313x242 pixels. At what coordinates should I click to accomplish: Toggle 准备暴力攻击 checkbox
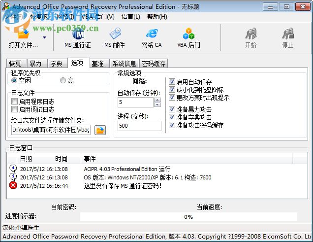(172, 109)
